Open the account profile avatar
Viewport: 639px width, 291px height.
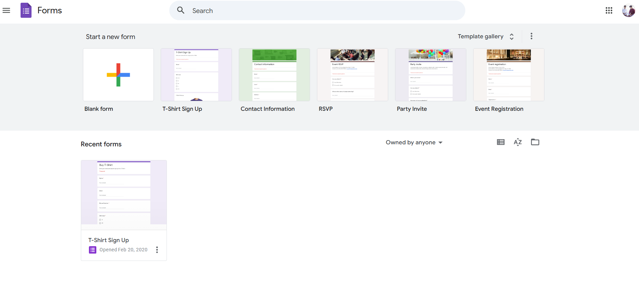[x=629, y=11]
